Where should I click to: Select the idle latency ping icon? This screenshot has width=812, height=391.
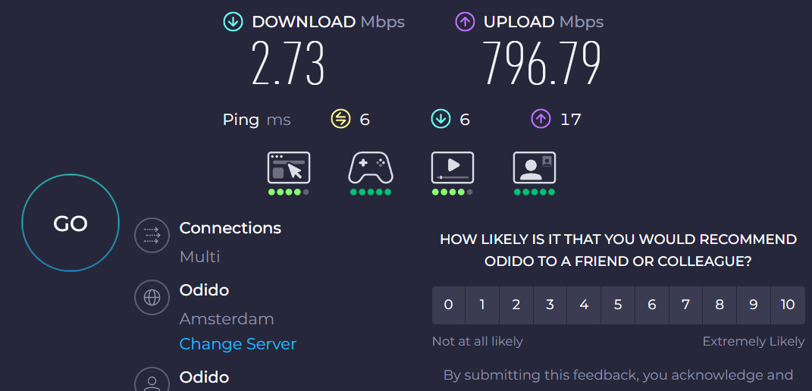point(340,119)
